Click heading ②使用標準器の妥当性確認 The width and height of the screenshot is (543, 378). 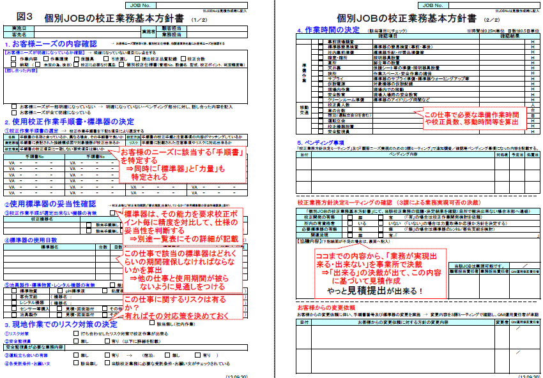click(50, 204)
